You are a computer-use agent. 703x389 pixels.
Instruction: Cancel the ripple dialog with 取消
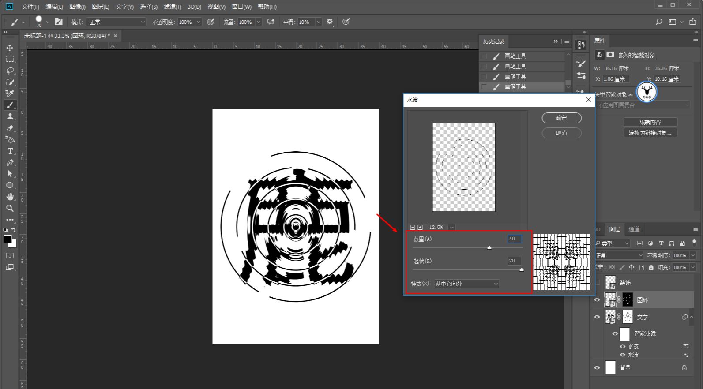561,133
